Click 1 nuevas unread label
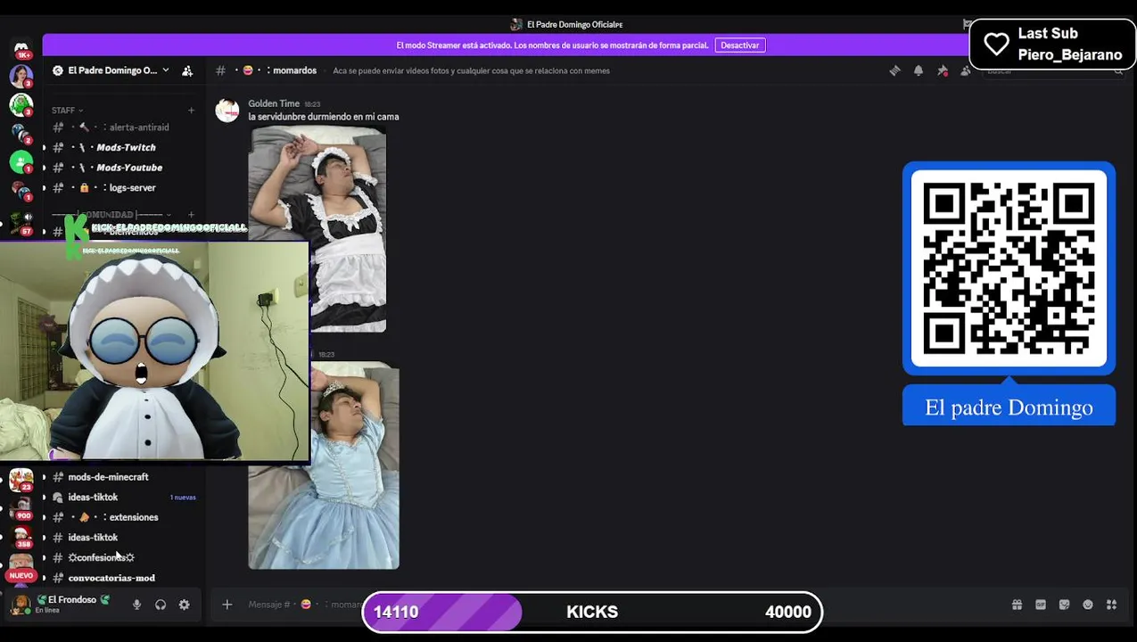This screenshot has width=1137, height=642. [x=183, y=498]
